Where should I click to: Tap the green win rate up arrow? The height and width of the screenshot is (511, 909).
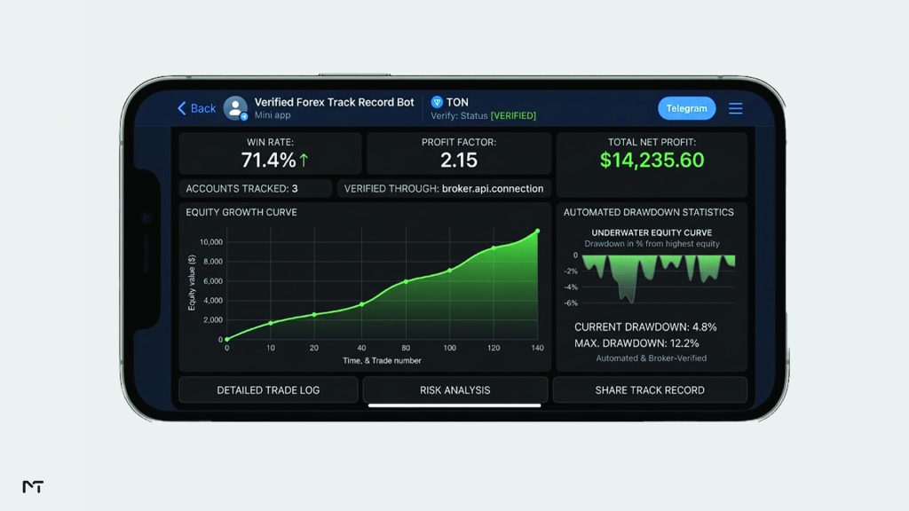coord(304,160)
